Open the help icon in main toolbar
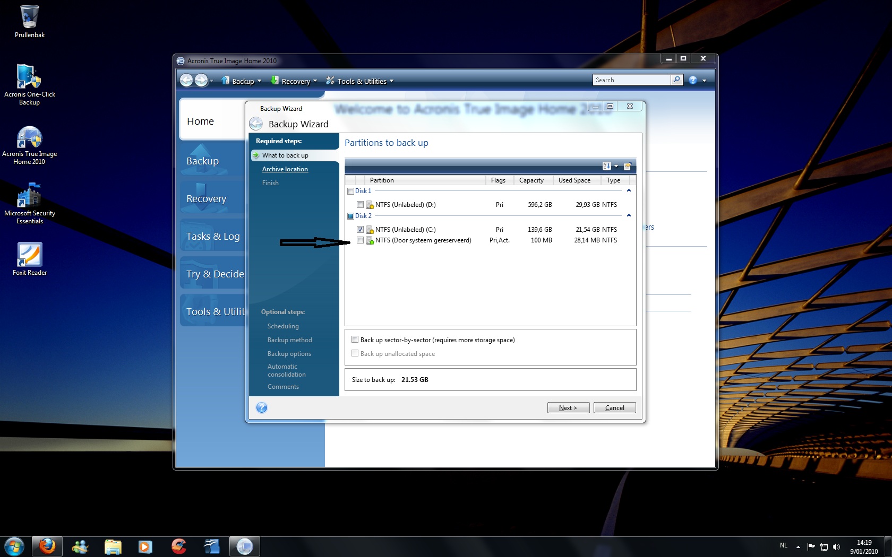The height and width of the screenshot is (557, 892). coord(693,80)
